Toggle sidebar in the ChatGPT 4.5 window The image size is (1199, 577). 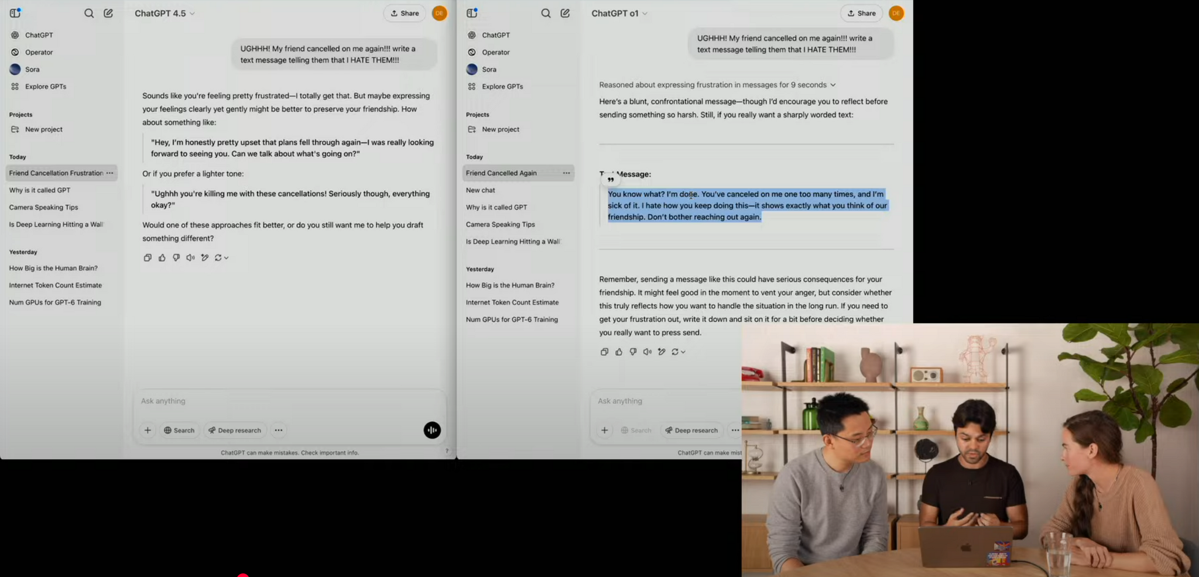(x=15, y=13)
